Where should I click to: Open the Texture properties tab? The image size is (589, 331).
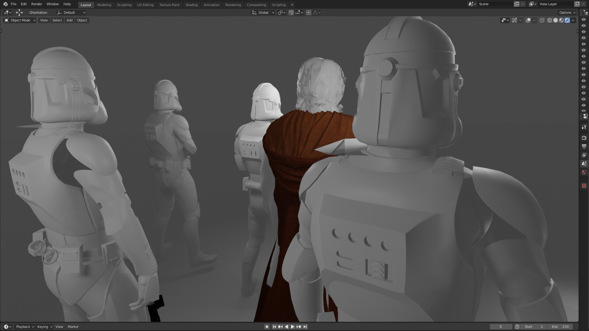point(584,186)
